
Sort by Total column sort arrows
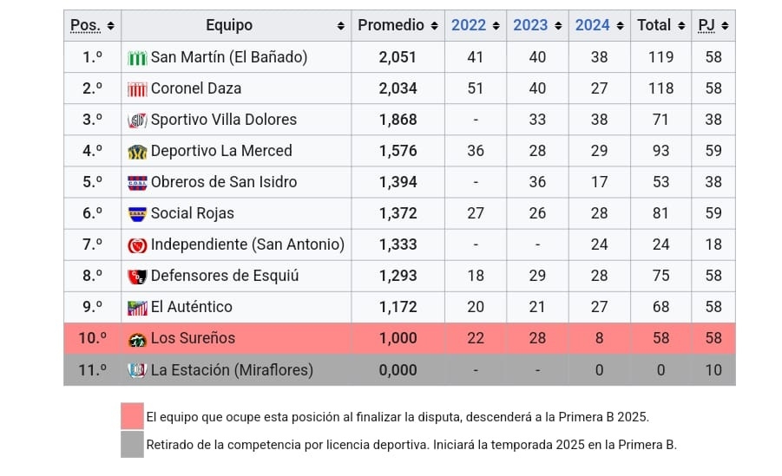[680, 26]
